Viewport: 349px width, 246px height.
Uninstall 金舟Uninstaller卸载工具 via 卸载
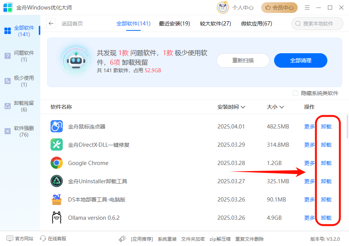pyautogui.click(x=326, y=181)
